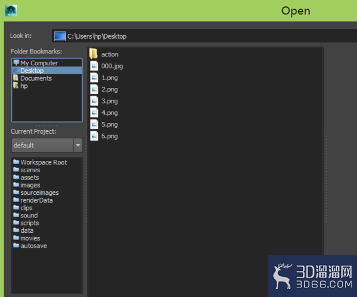The image size is (357, 297).
Task: Click the image icon of 3.png
Action: (x=94, y=101)
